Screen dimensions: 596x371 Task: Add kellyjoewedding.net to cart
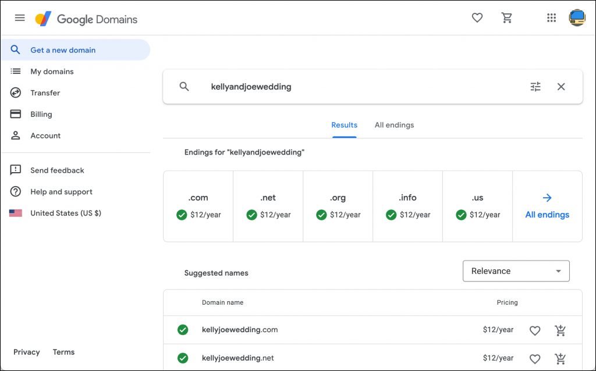click(560, 359)
